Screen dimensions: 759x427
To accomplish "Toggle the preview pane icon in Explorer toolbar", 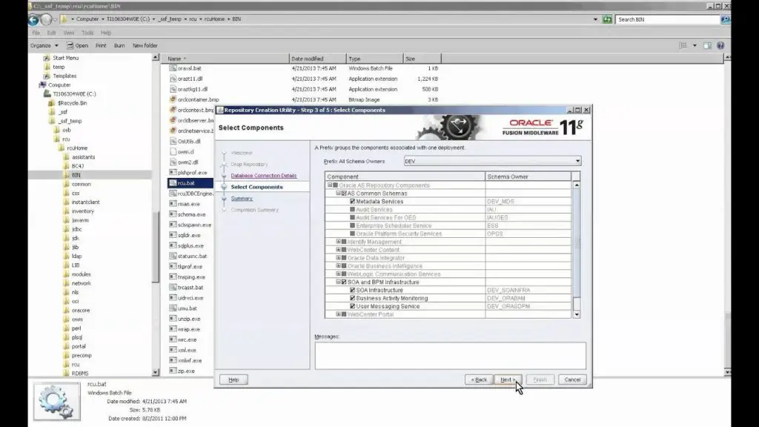I will (707, 45).
